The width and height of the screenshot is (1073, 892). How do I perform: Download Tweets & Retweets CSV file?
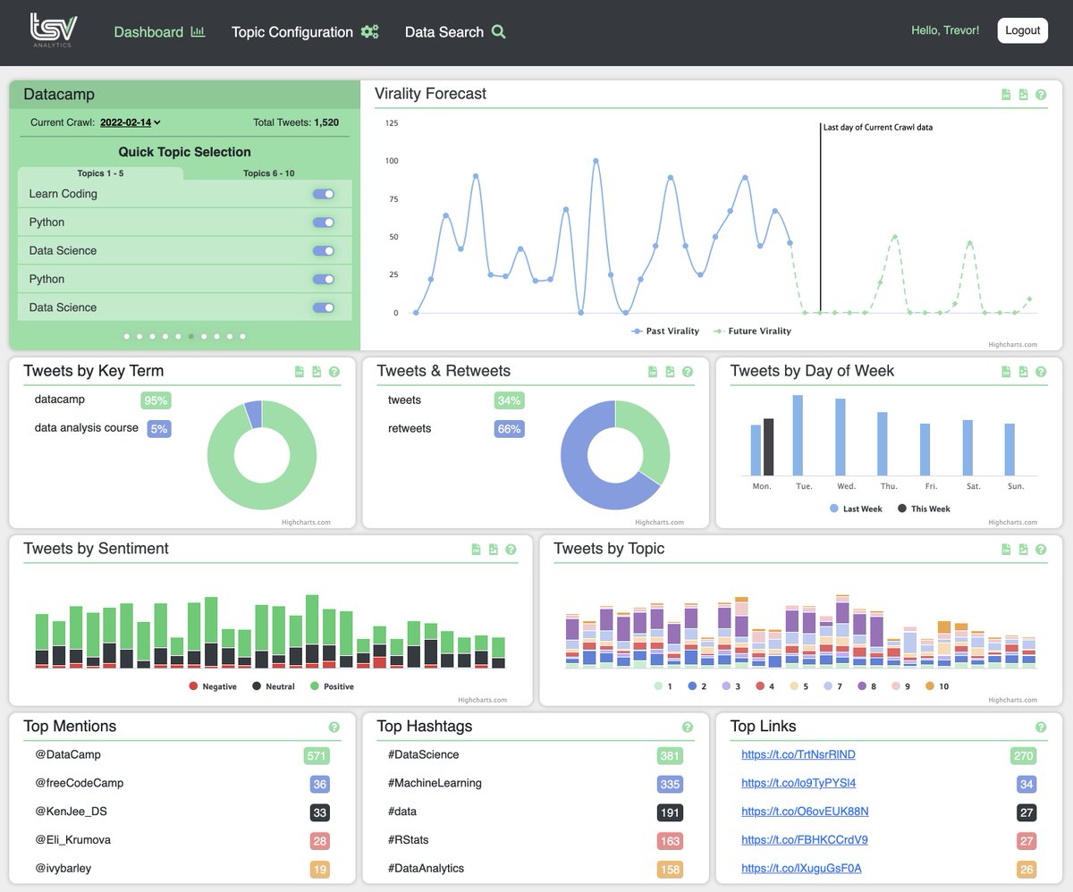point(653,372)
